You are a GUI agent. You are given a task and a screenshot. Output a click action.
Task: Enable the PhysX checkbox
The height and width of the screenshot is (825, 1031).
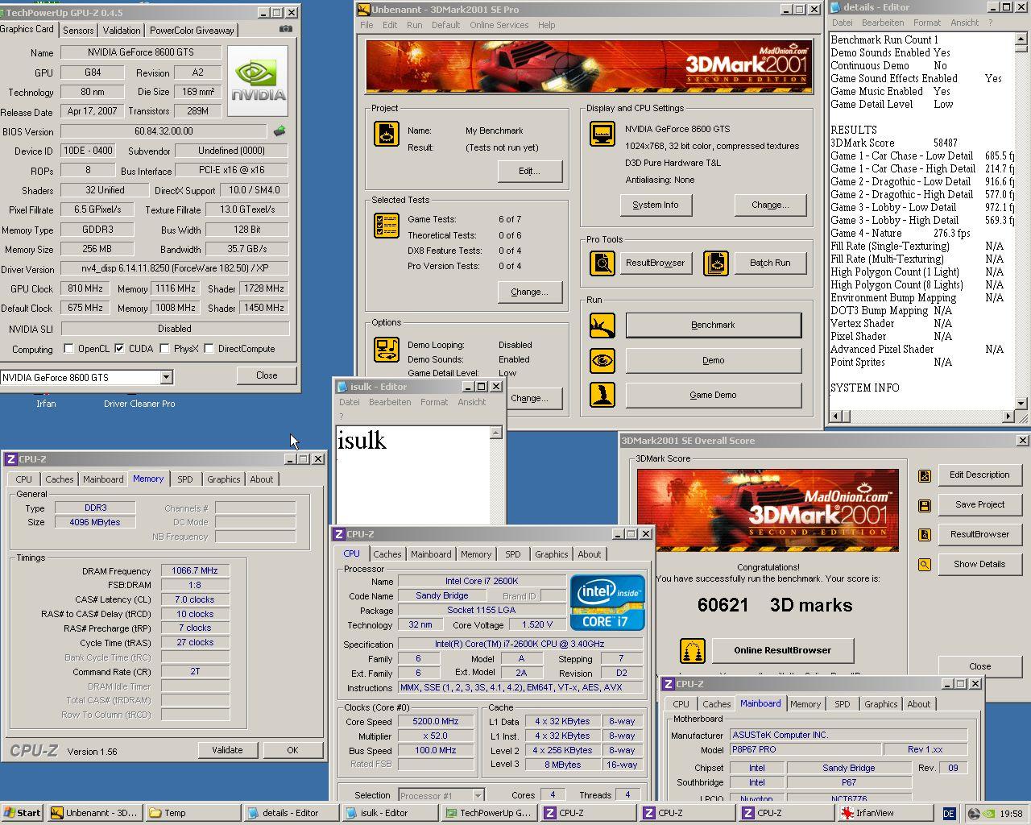click(x=164, y=349)
